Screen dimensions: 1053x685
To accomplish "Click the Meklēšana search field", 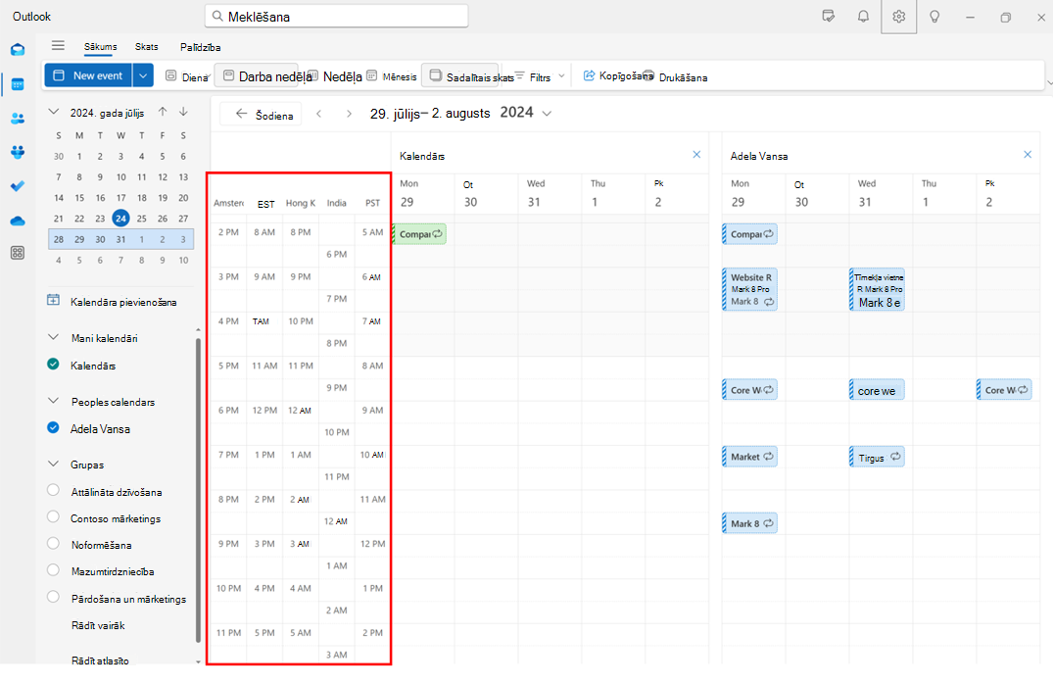I will [336, 16].
